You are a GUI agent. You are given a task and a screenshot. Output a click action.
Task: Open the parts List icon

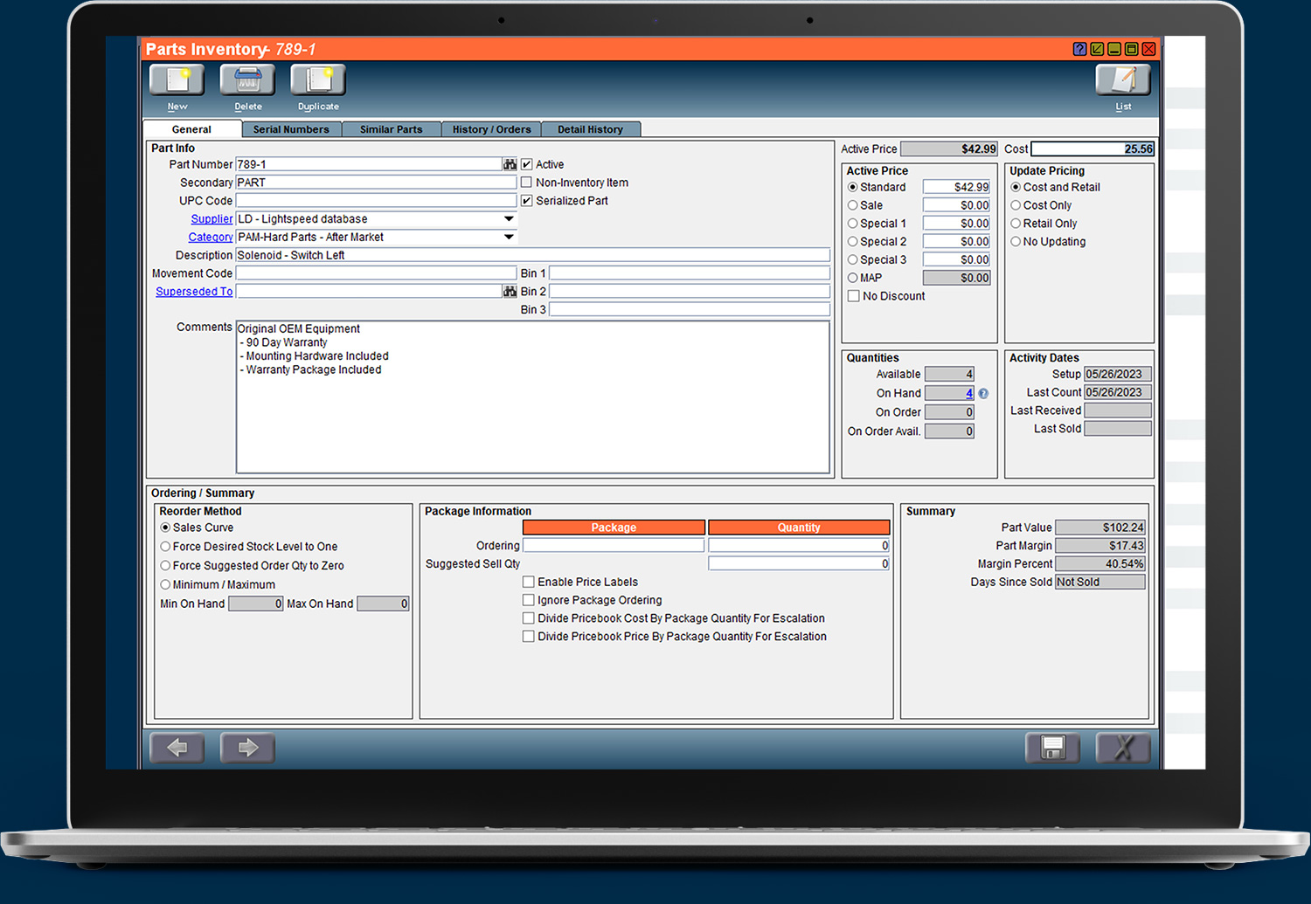(x=1123, y=80)
